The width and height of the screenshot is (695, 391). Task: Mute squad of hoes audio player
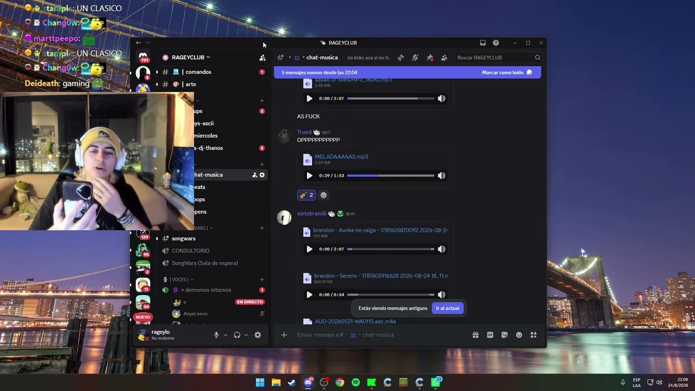pyautogui.click(x=441, y=99)
